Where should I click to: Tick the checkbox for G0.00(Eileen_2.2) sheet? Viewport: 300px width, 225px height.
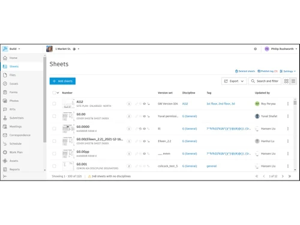pyautogui.click(x=54, y=141)
